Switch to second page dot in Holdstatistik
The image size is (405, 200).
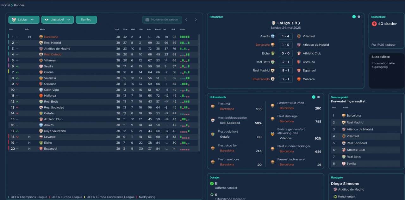coord(318,97)
